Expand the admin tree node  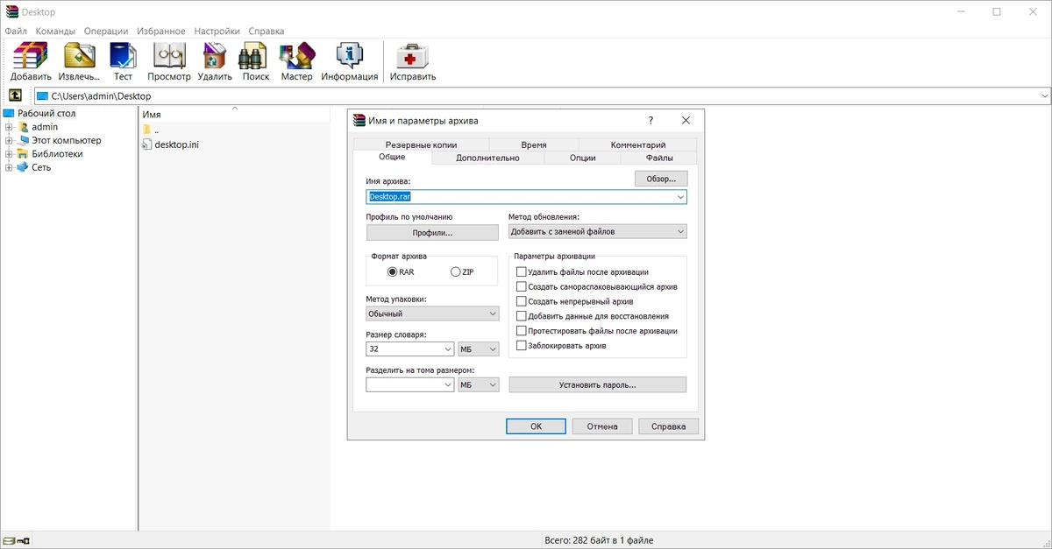(x=9, y=127)
